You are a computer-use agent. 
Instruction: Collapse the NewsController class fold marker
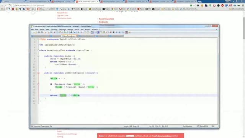pyautogui.click(x=38, y=50)
